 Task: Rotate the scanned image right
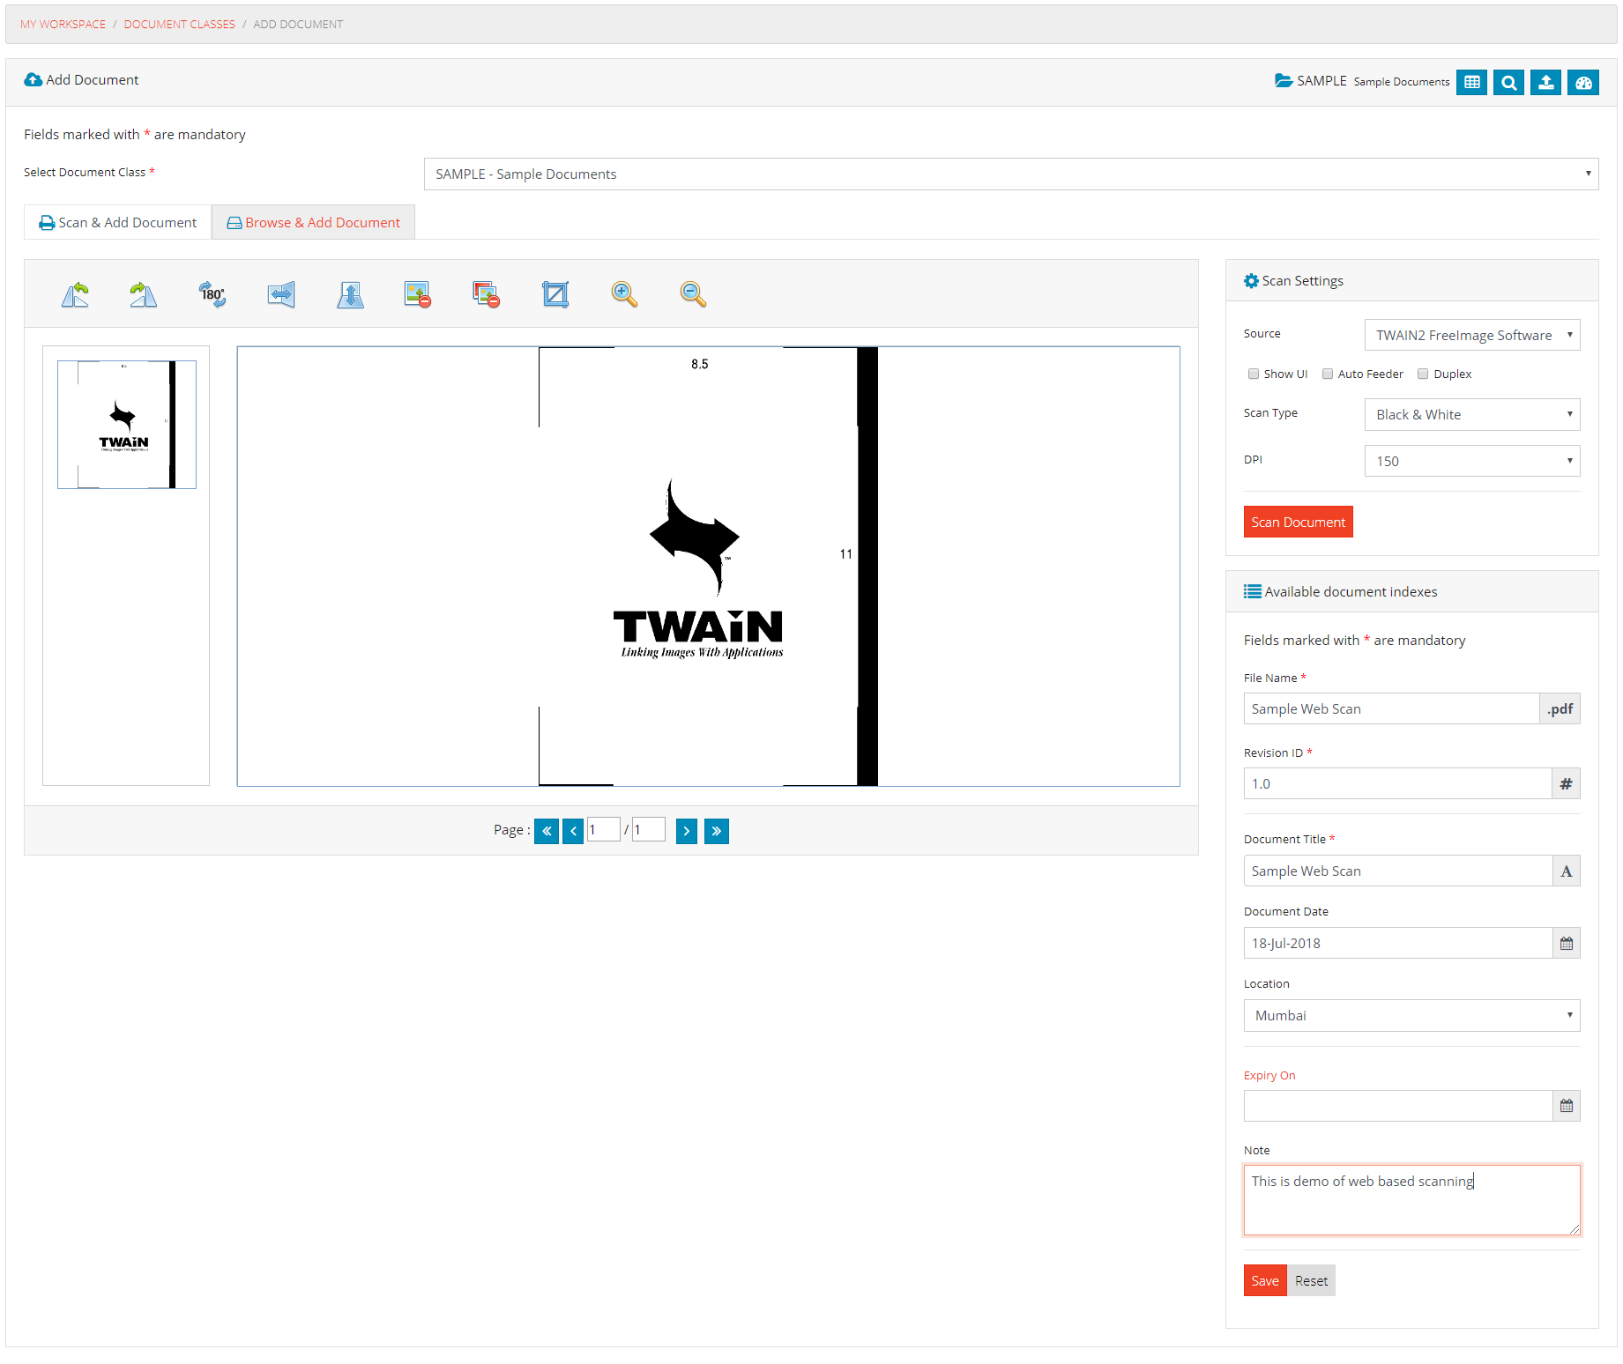click(144, 294)
